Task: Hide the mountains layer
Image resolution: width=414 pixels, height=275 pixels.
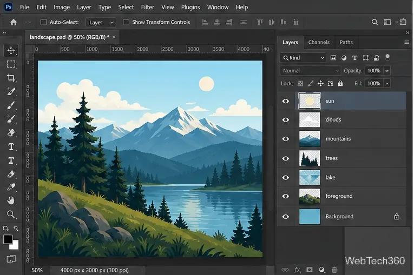Action: (x=285, y=139)
